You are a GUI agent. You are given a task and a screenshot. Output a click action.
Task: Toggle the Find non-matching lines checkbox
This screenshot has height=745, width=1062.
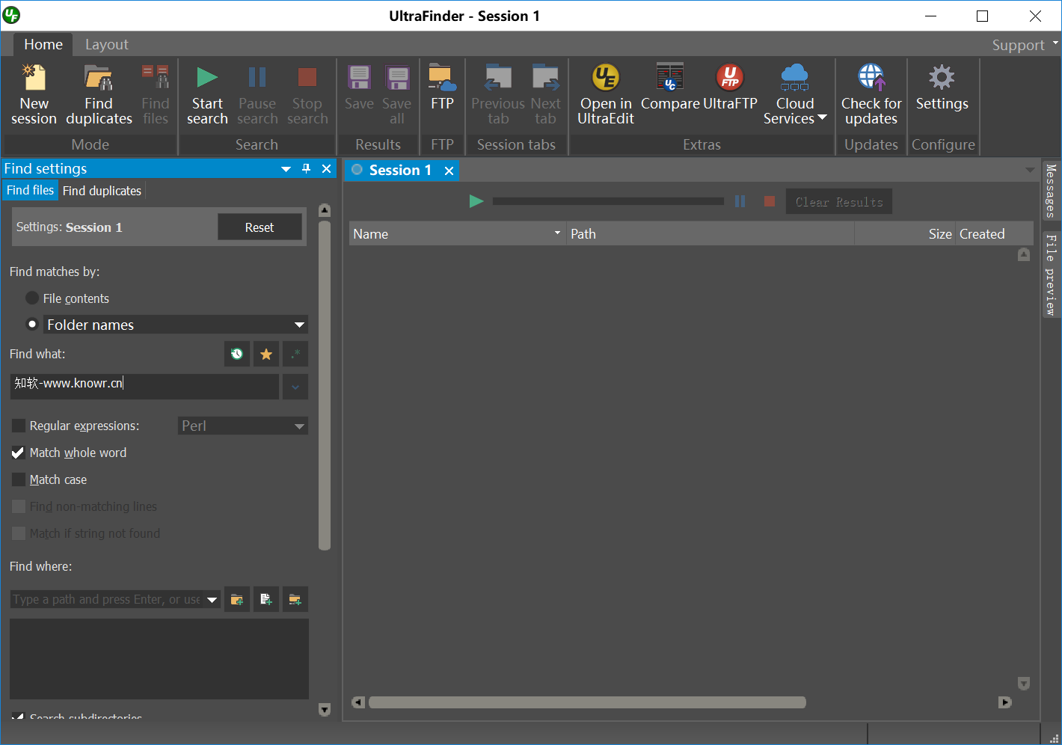click(19, 506)
